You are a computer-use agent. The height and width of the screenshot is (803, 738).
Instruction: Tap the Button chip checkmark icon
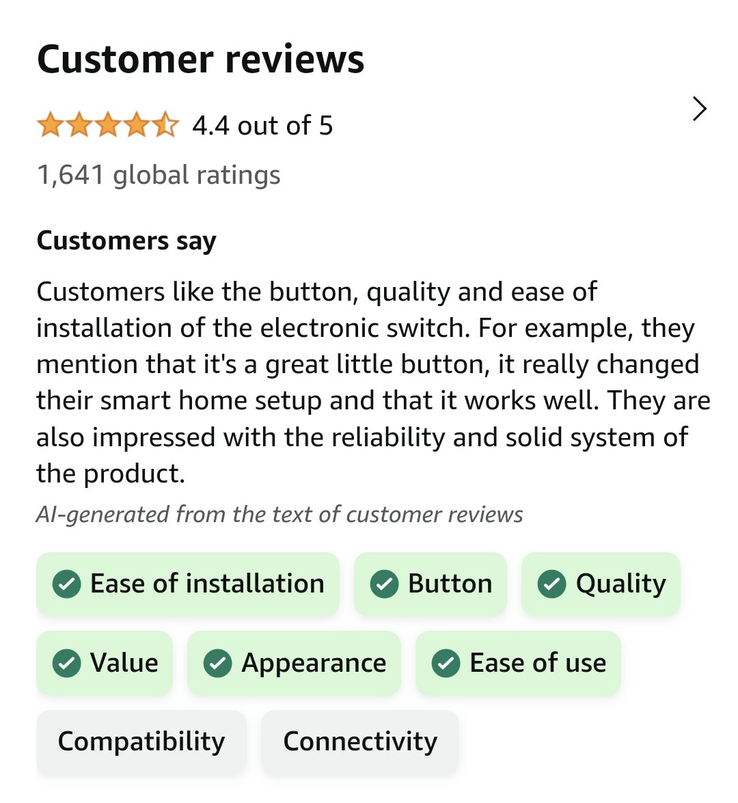[384, 584]
